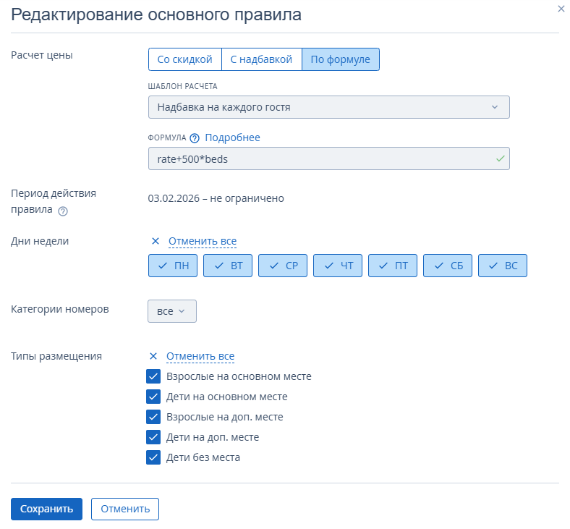Image resolution: width=570 pixels, height=529 pixels.
Task: Uncheck Дети на доп. месте checkbox
Action: coord(153,437)
